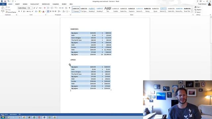
Task: Decrease paragraph indent
Action: point(60,8)
